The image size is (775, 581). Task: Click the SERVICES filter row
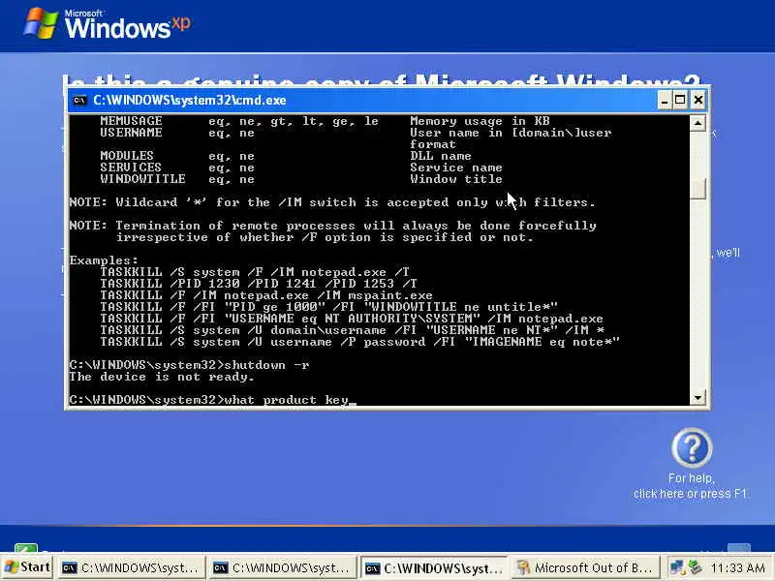point(301,168)
